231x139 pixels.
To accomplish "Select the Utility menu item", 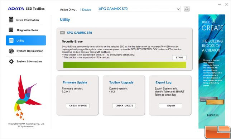I will pos(26,40).
